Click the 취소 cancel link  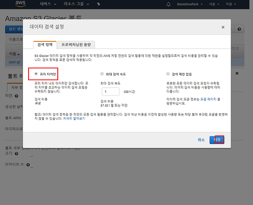[201, 140]
